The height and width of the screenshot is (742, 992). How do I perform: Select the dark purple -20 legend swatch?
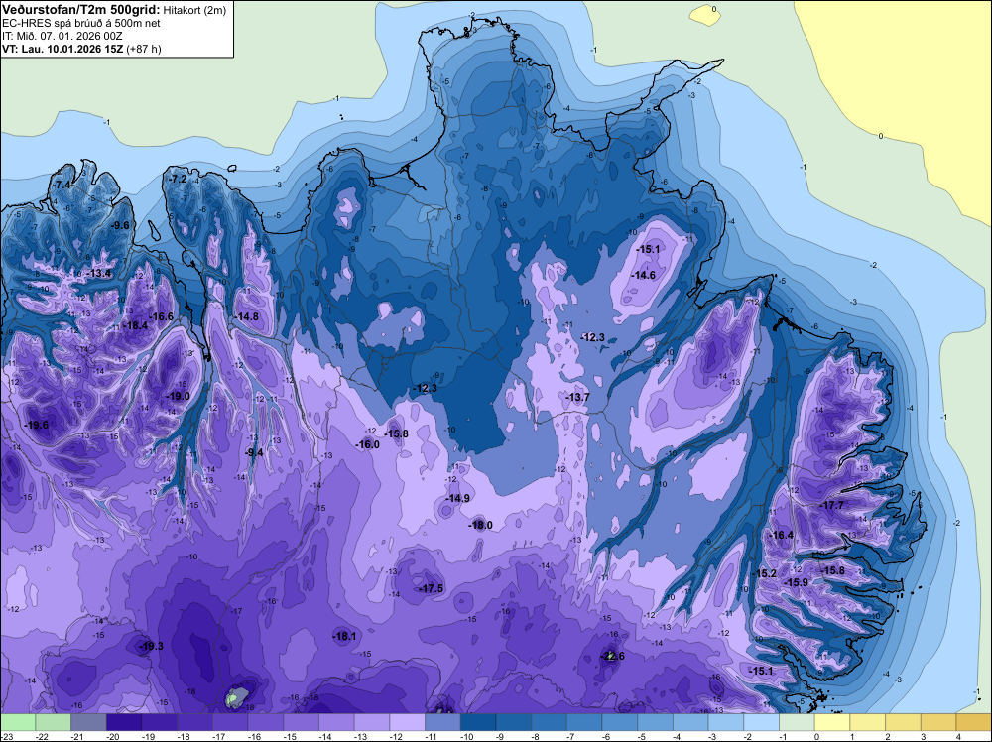point(124,722)
